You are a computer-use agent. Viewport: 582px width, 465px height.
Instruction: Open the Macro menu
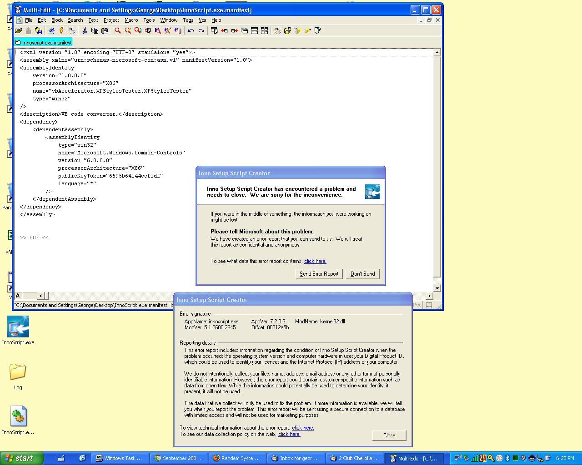131,20
